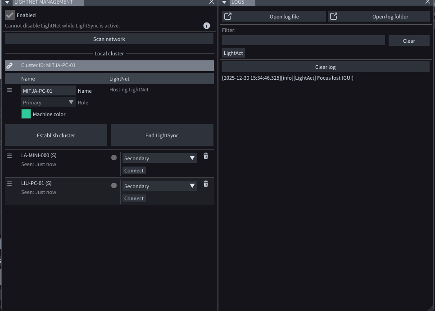Click the drag handle for LA-MINI-000
Screen dimensions: 435x311
(x=9, y=156)
